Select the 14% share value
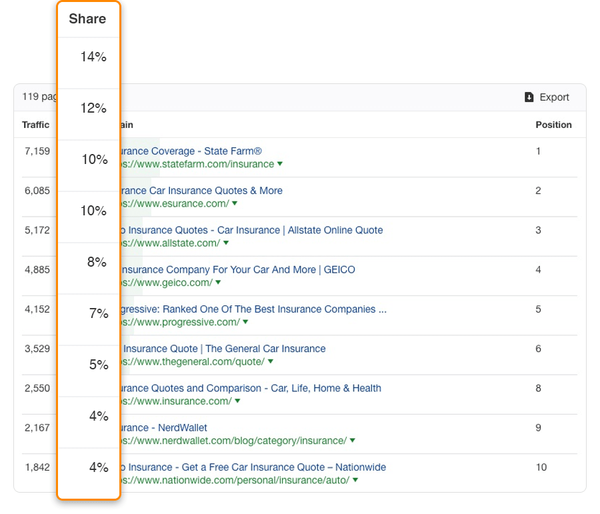The image size is (600, 514). pos(93,57)
